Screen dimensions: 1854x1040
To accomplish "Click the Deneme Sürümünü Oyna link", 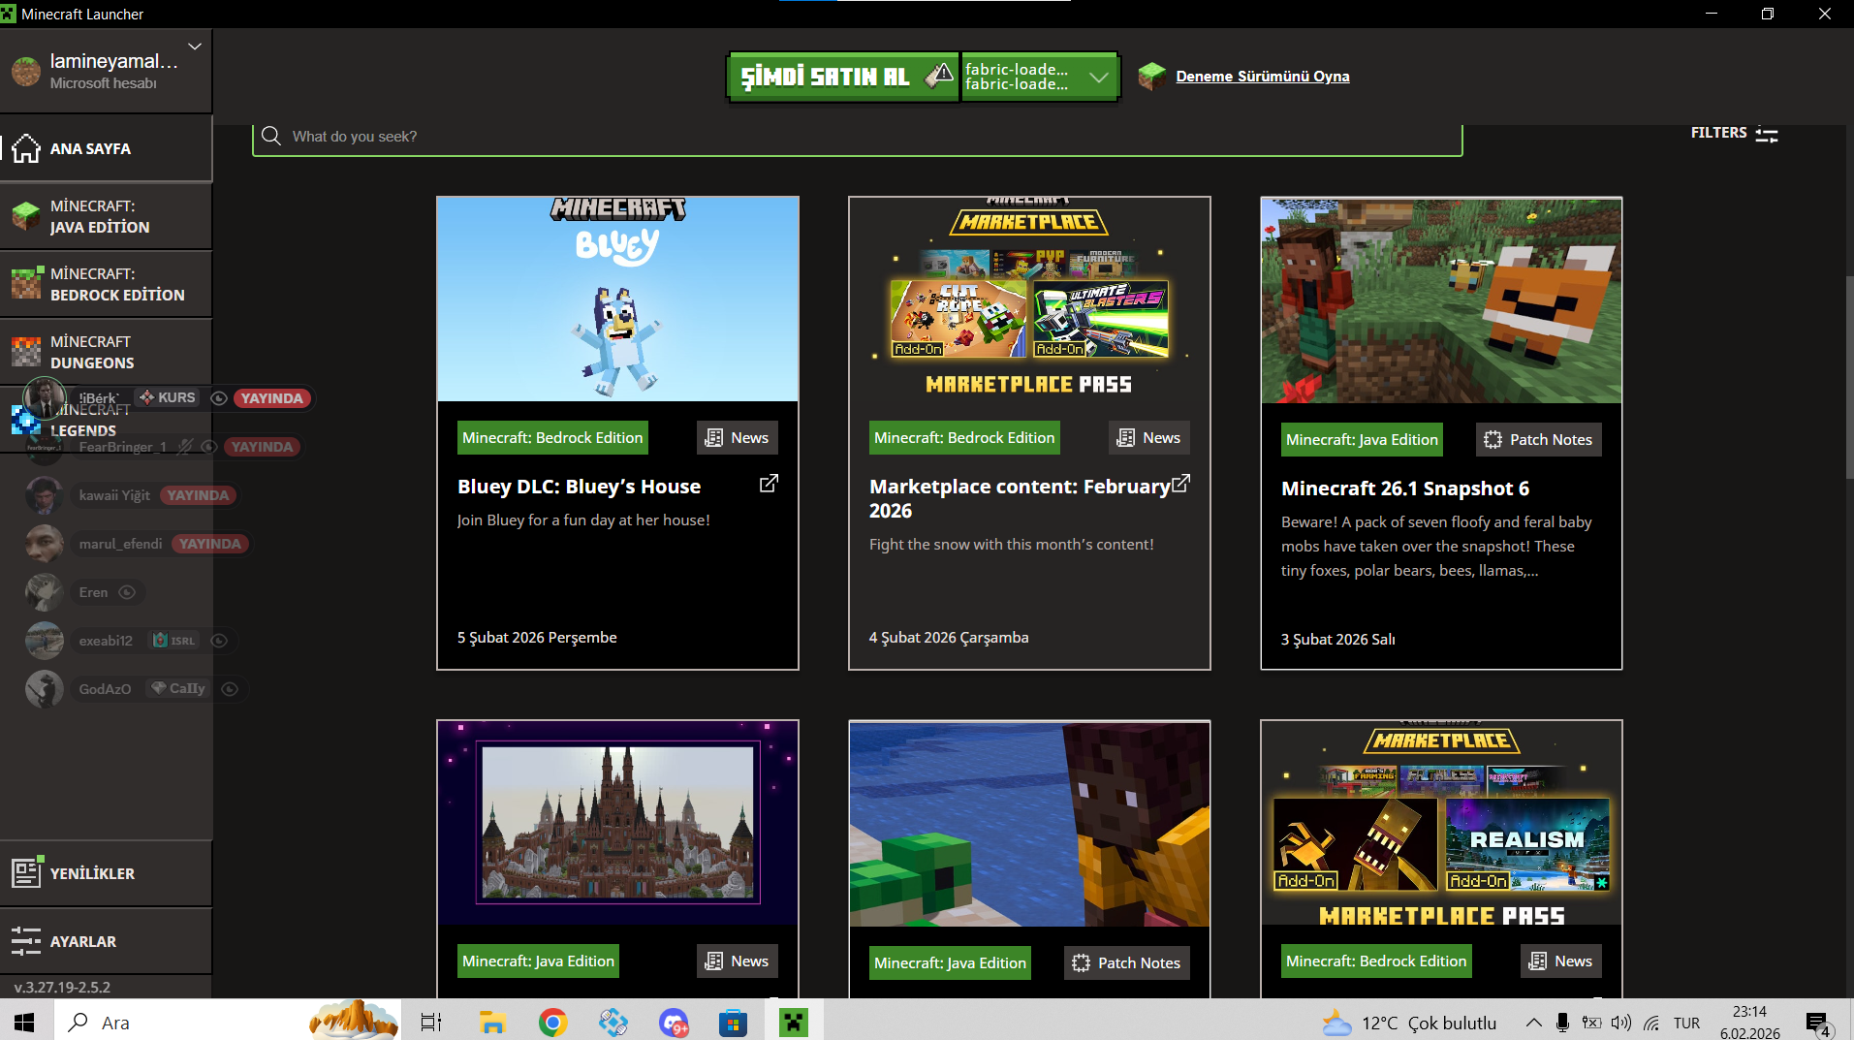I will point(1262,77).
